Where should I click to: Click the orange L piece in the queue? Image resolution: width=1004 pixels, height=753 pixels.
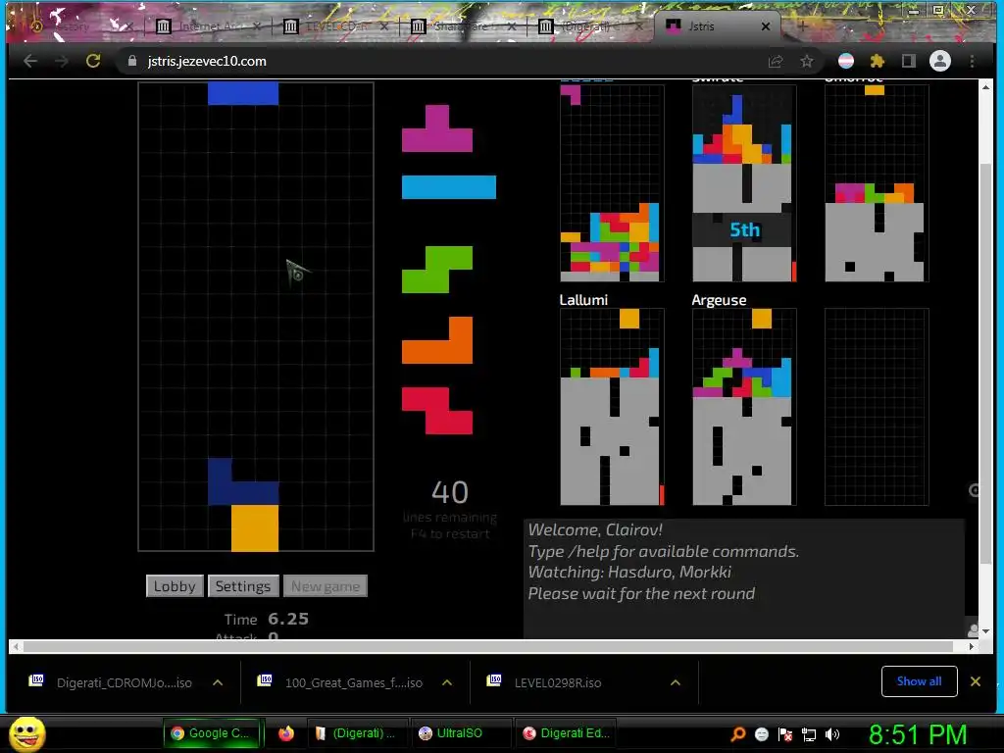(x=437, y=340)
